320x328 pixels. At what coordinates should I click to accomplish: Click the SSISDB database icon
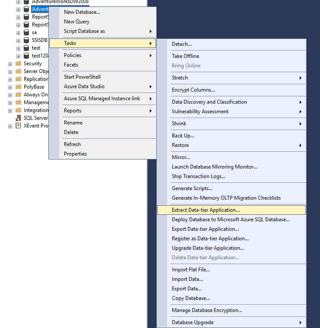tap(26, 40)
